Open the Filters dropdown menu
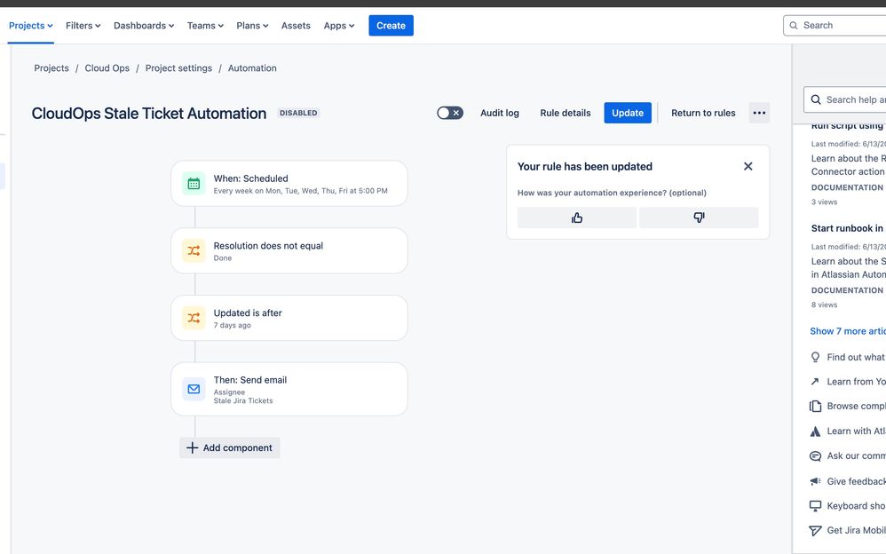The image size is (886, 554). (x=83, y=26)
